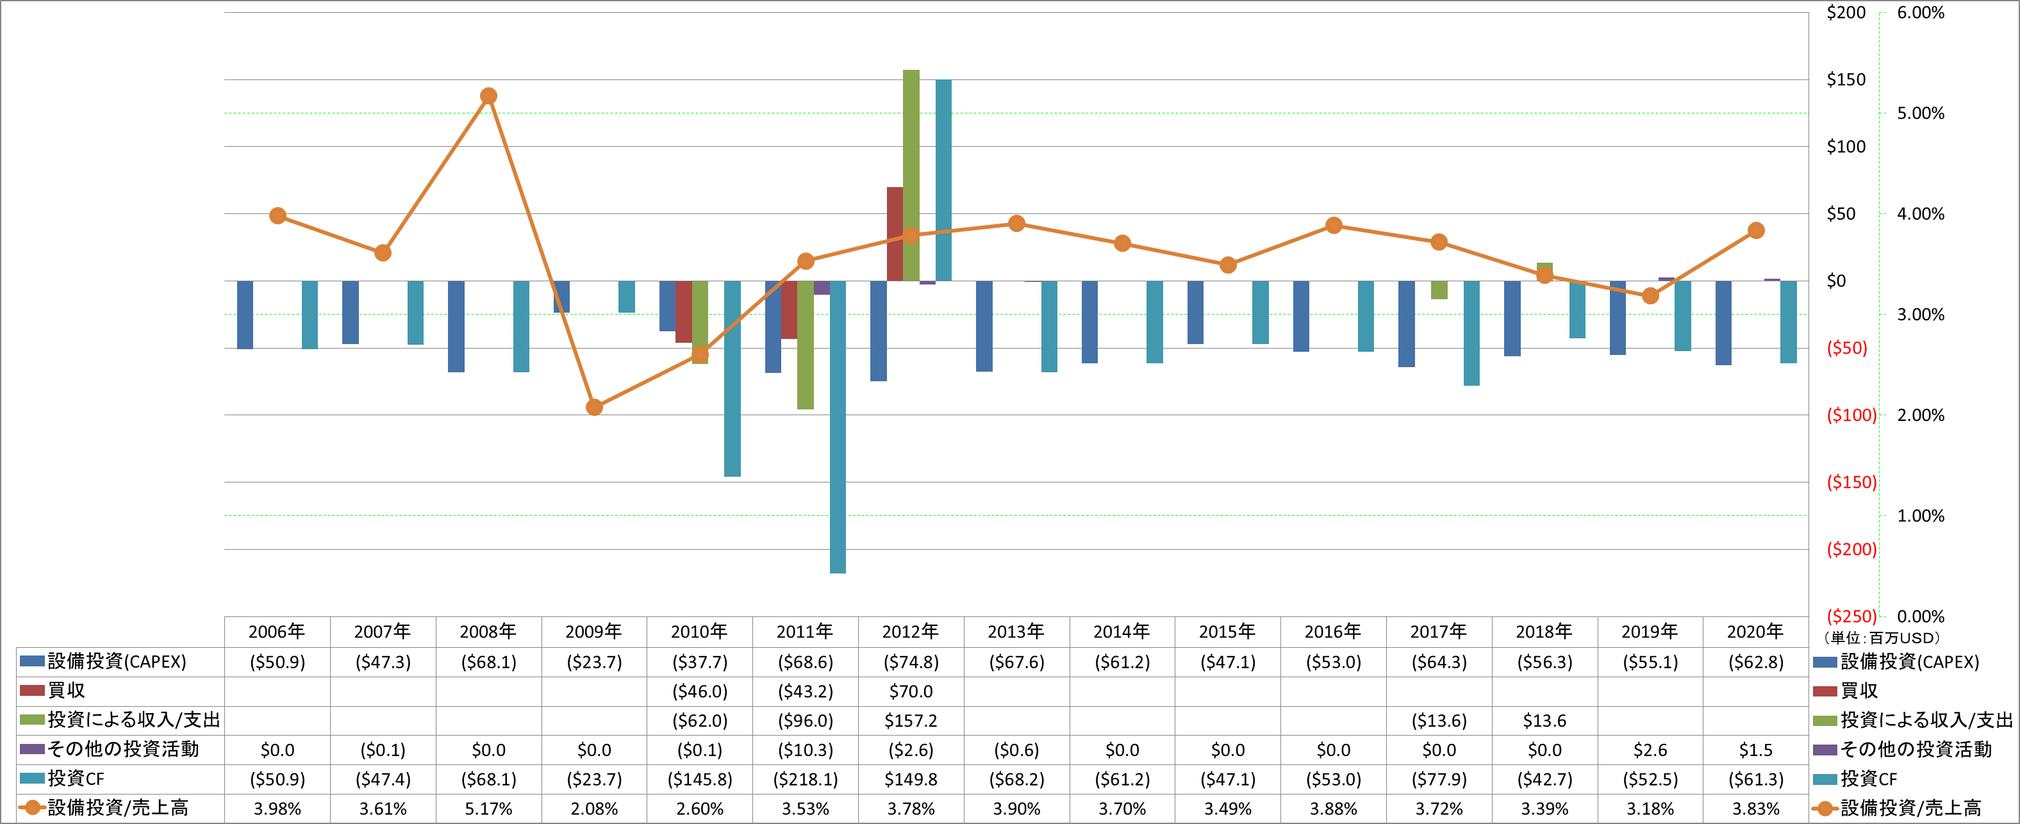The width and height of the screenshot is (2020, 824).
Task: Click the green 投資による収入/支出 swatch at left
Action: (32, 720)
